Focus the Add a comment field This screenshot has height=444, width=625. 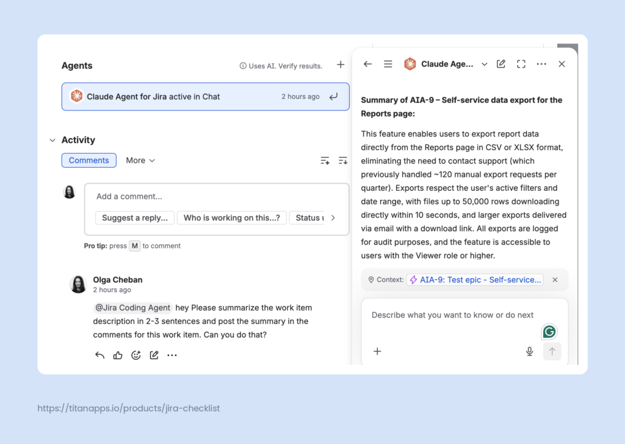click(217, 196)
